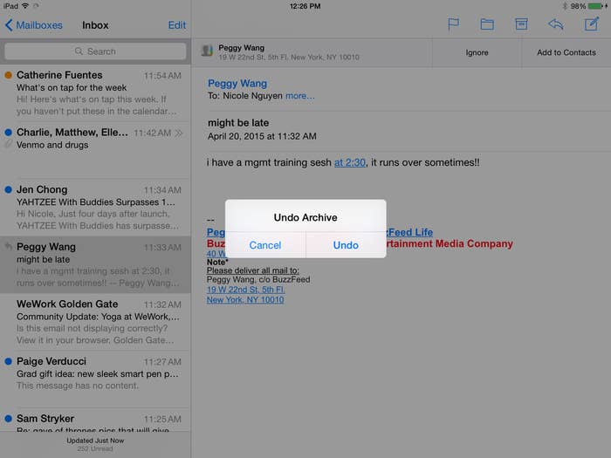Tap the 19 W 22nd St, 5th Fl. link

point(246,290)
